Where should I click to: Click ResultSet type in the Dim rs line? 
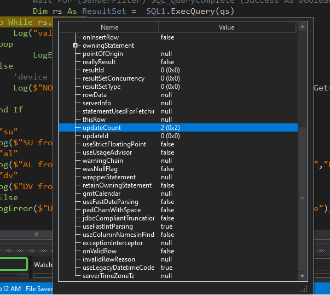tap(104, 11)
